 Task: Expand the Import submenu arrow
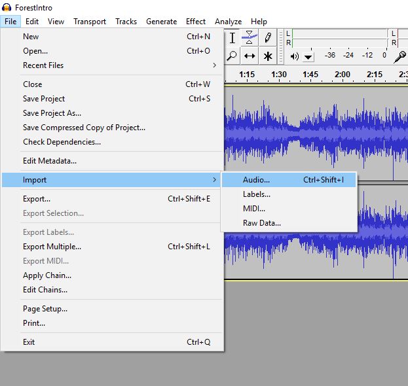tap(214, 180)
